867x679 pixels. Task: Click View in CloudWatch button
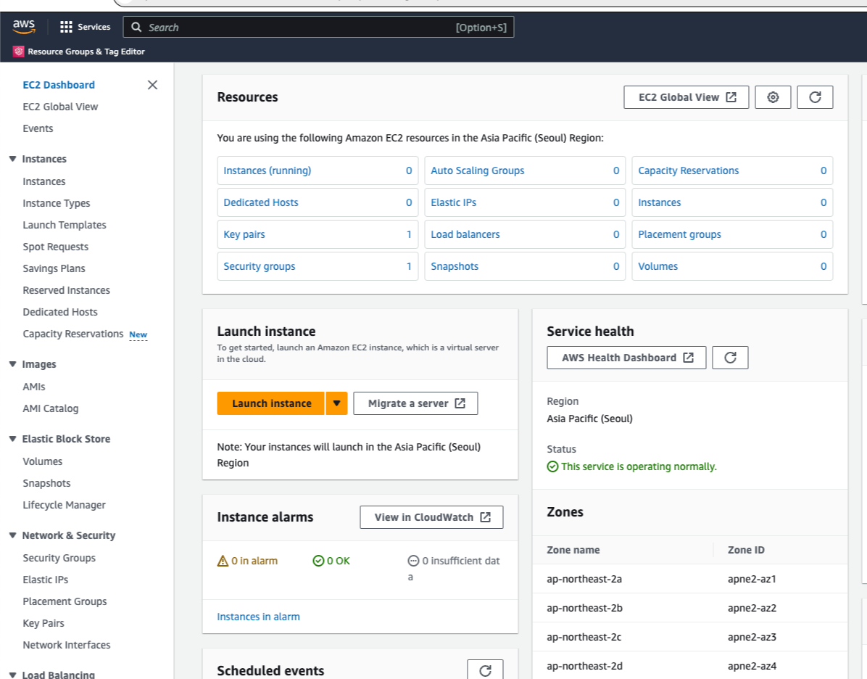click(x=431, y=517)
